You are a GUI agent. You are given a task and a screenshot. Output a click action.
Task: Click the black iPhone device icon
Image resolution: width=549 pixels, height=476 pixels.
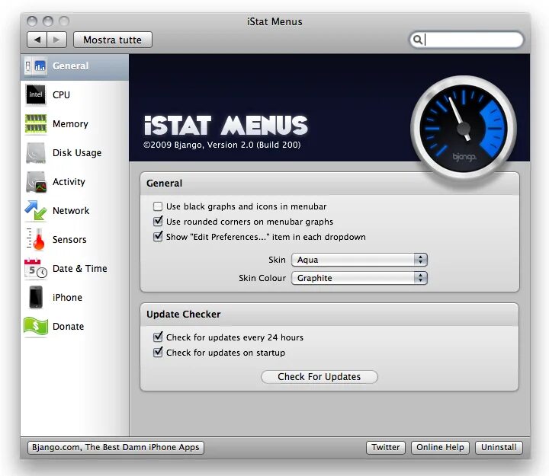36,297
